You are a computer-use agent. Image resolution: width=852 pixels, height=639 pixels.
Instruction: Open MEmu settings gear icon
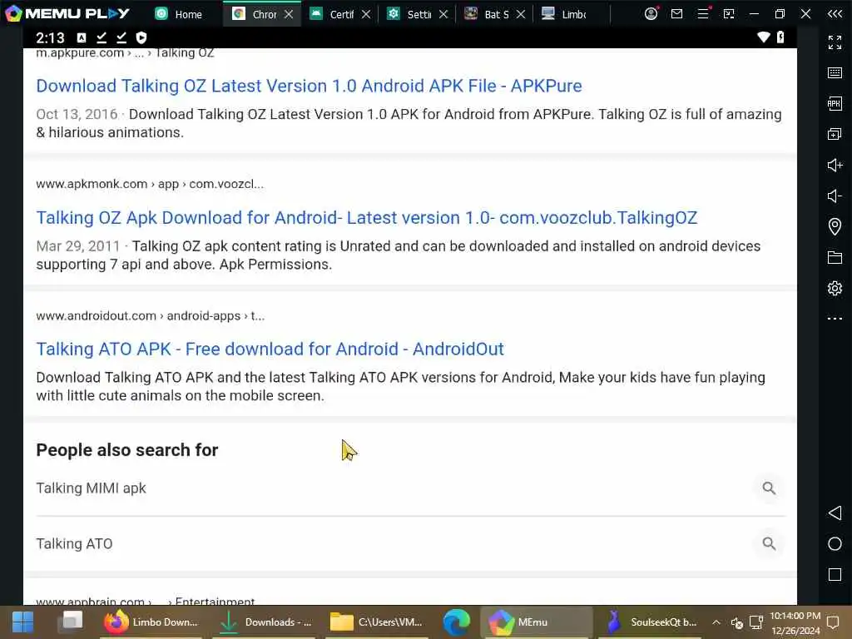pos(835,288)
